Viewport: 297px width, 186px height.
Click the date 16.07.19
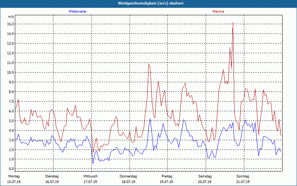click(x=52, y=182)
